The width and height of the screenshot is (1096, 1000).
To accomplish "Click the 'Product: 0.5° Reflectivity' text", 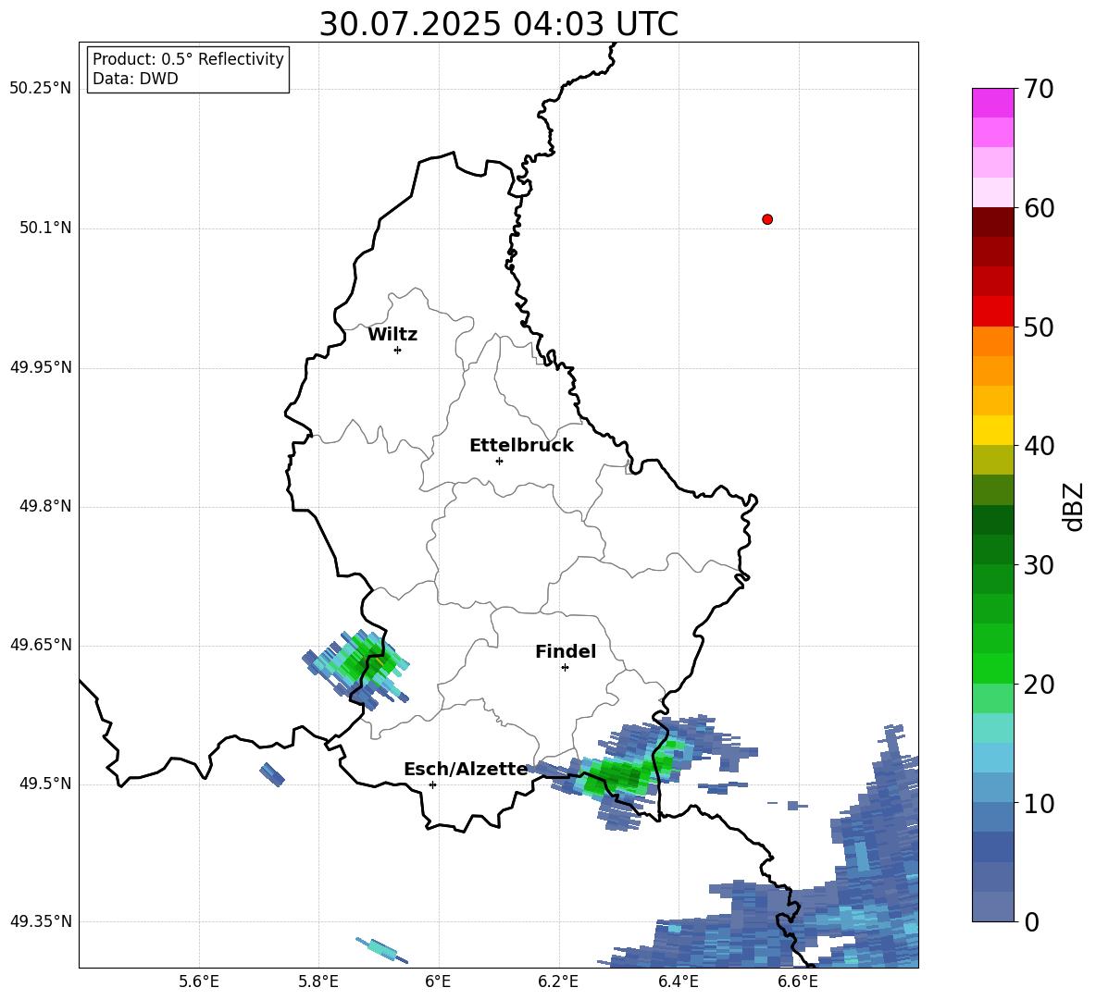I will [188, 59].
